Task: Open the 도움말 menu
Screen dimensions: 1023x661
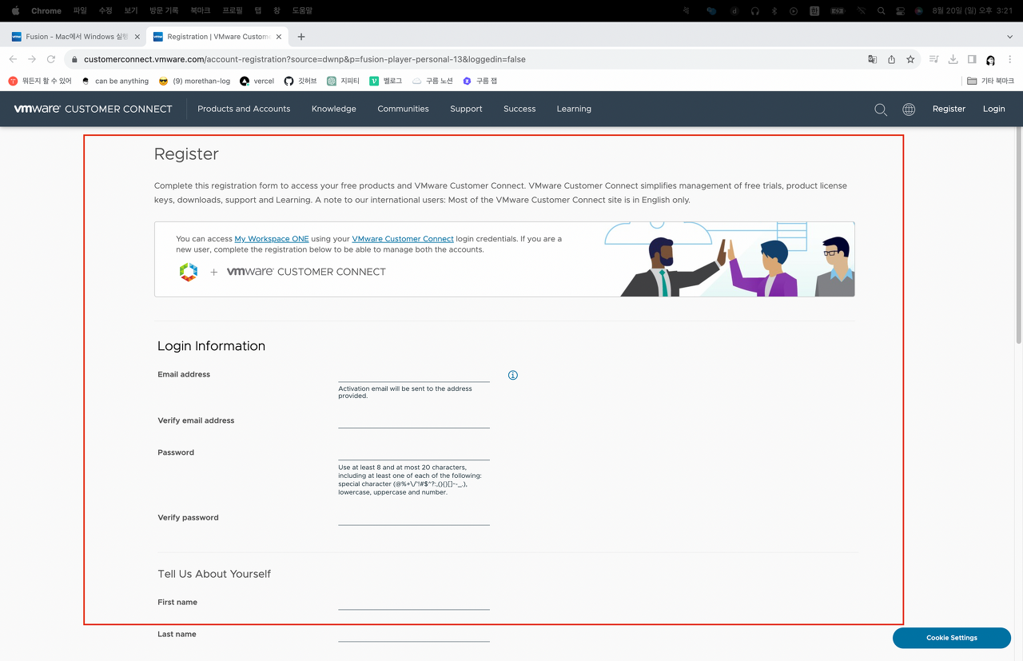Action: click(303, 10)
